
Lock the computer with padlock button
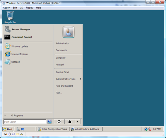(70, 122)
